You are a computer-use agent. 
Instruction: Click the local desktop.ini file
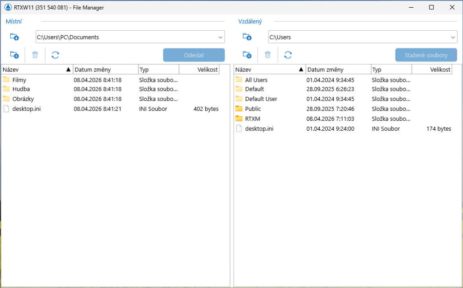coord(26,109)
